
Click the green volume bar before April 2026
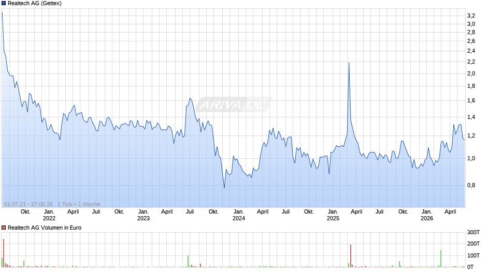tap(441, 259)
